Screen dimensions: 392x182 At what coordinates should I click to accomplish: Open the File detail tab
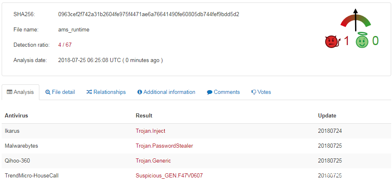tap(63, 92)
